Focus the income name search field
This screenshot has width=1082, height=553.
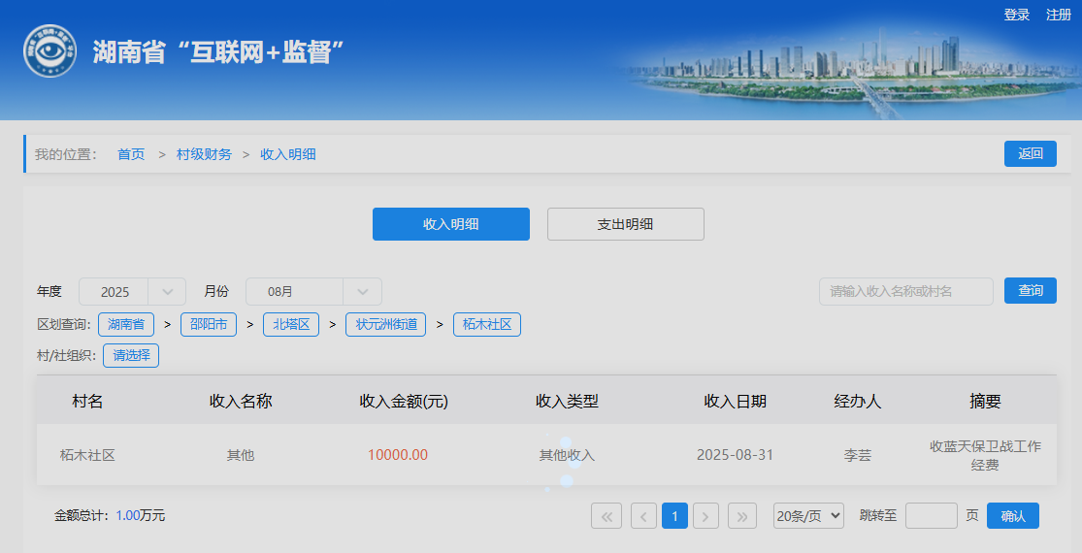point(905,292)
